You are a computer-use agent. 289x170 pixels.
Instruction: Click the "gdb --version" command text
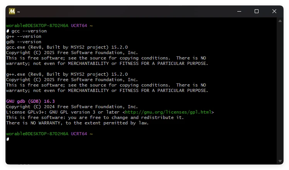[24, 42]
